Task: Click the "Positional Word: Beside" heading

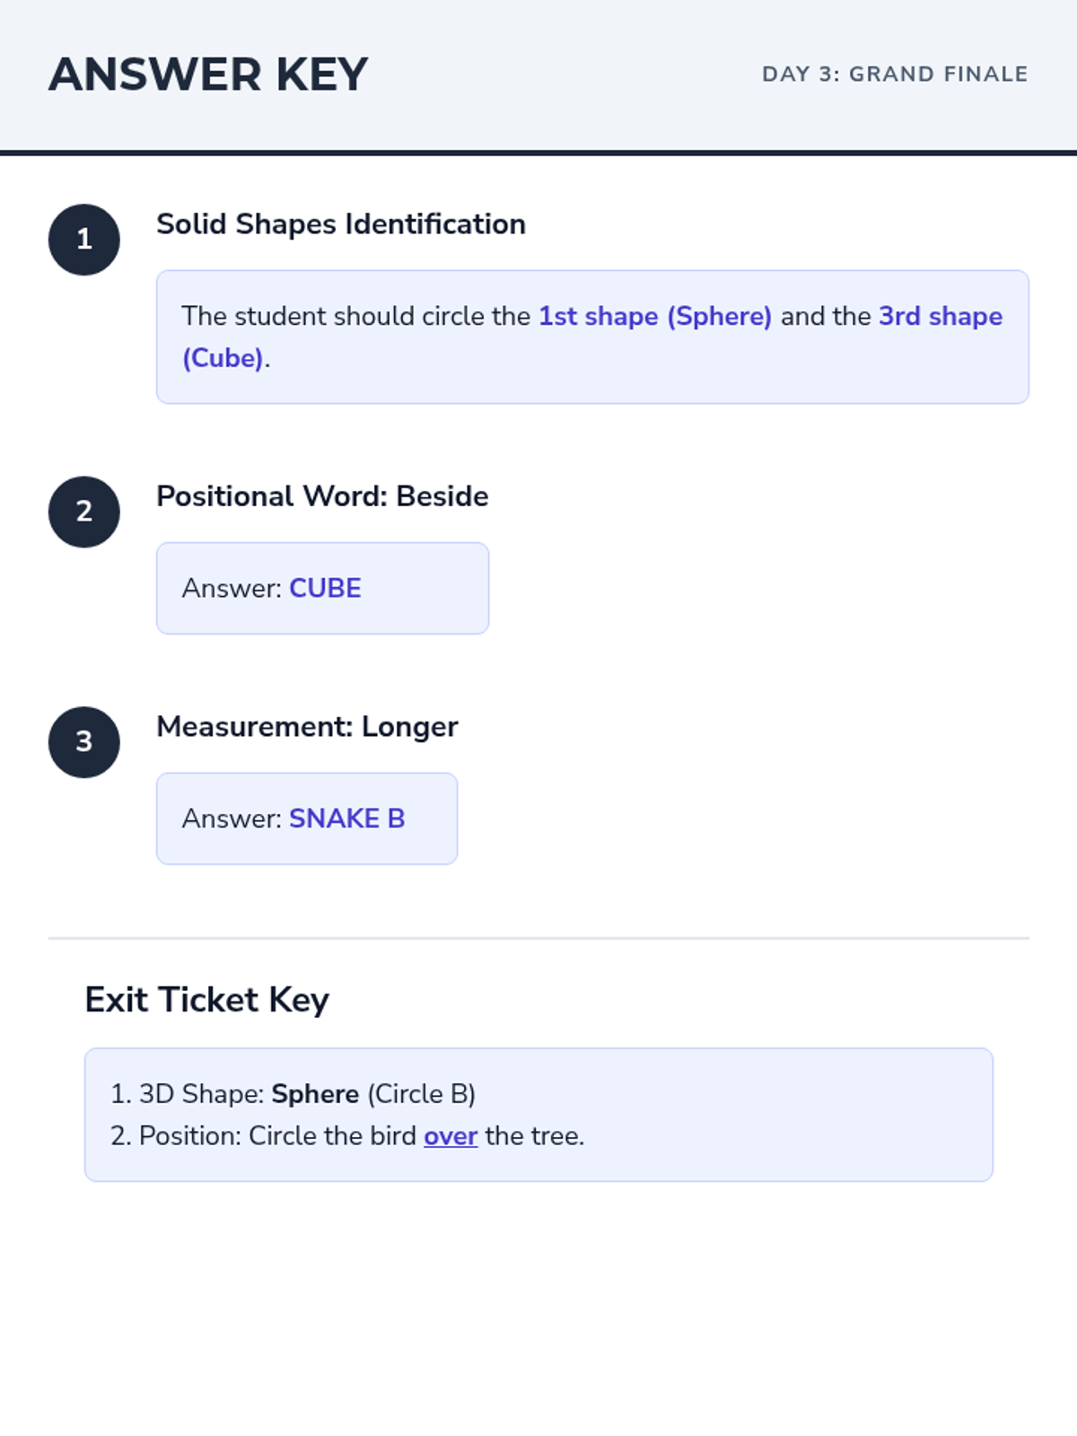Action: 322,496
